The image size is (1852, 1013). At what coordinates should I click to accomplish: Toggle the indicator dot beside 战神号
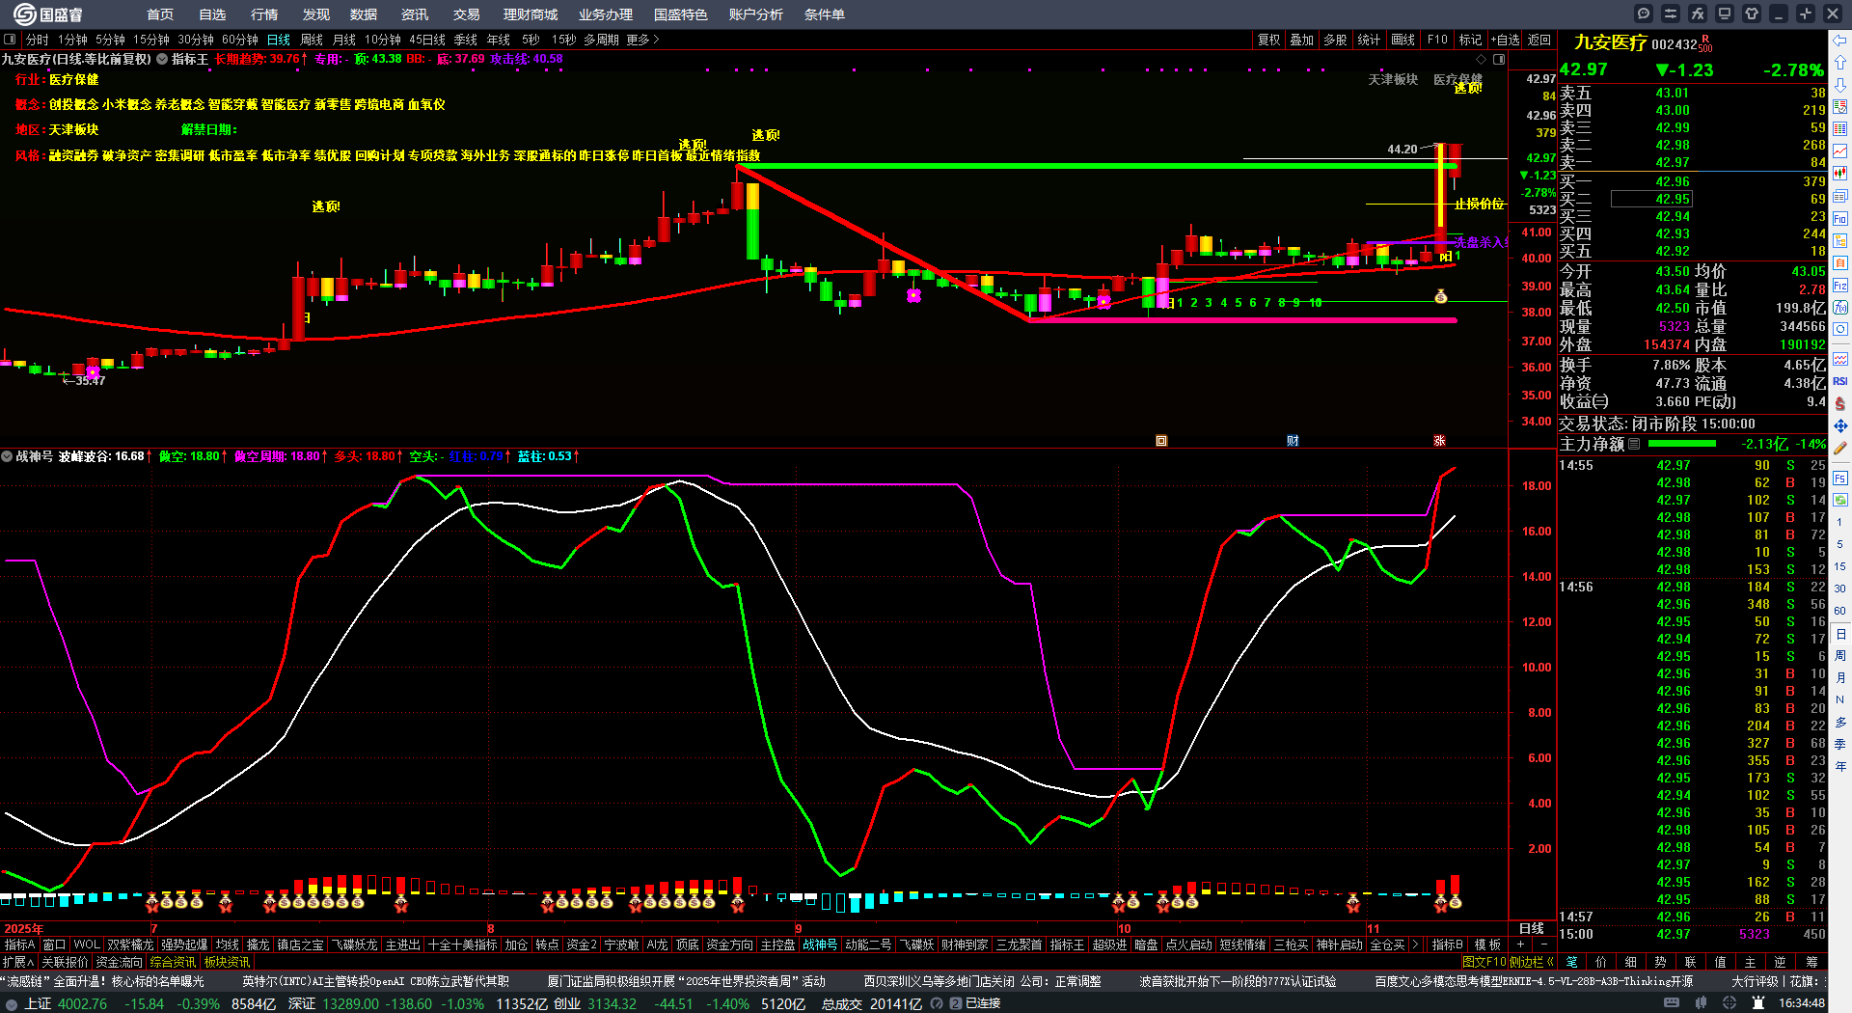tap(7, 456)
